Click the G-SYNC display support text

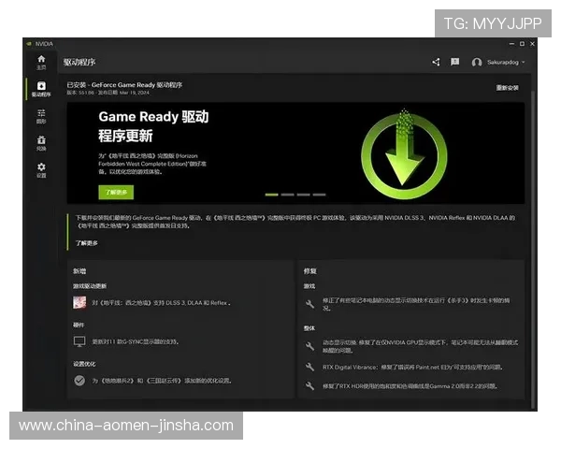[x=136, y=342]
